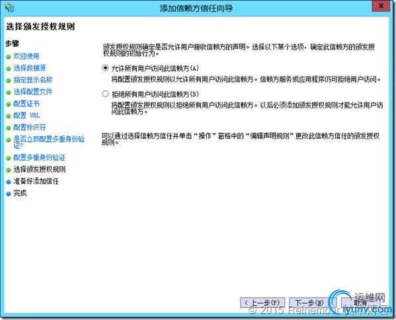
Task: Select 拒绝所有用户访问此信赖方 radio option
Action: [x=105, y=94]
